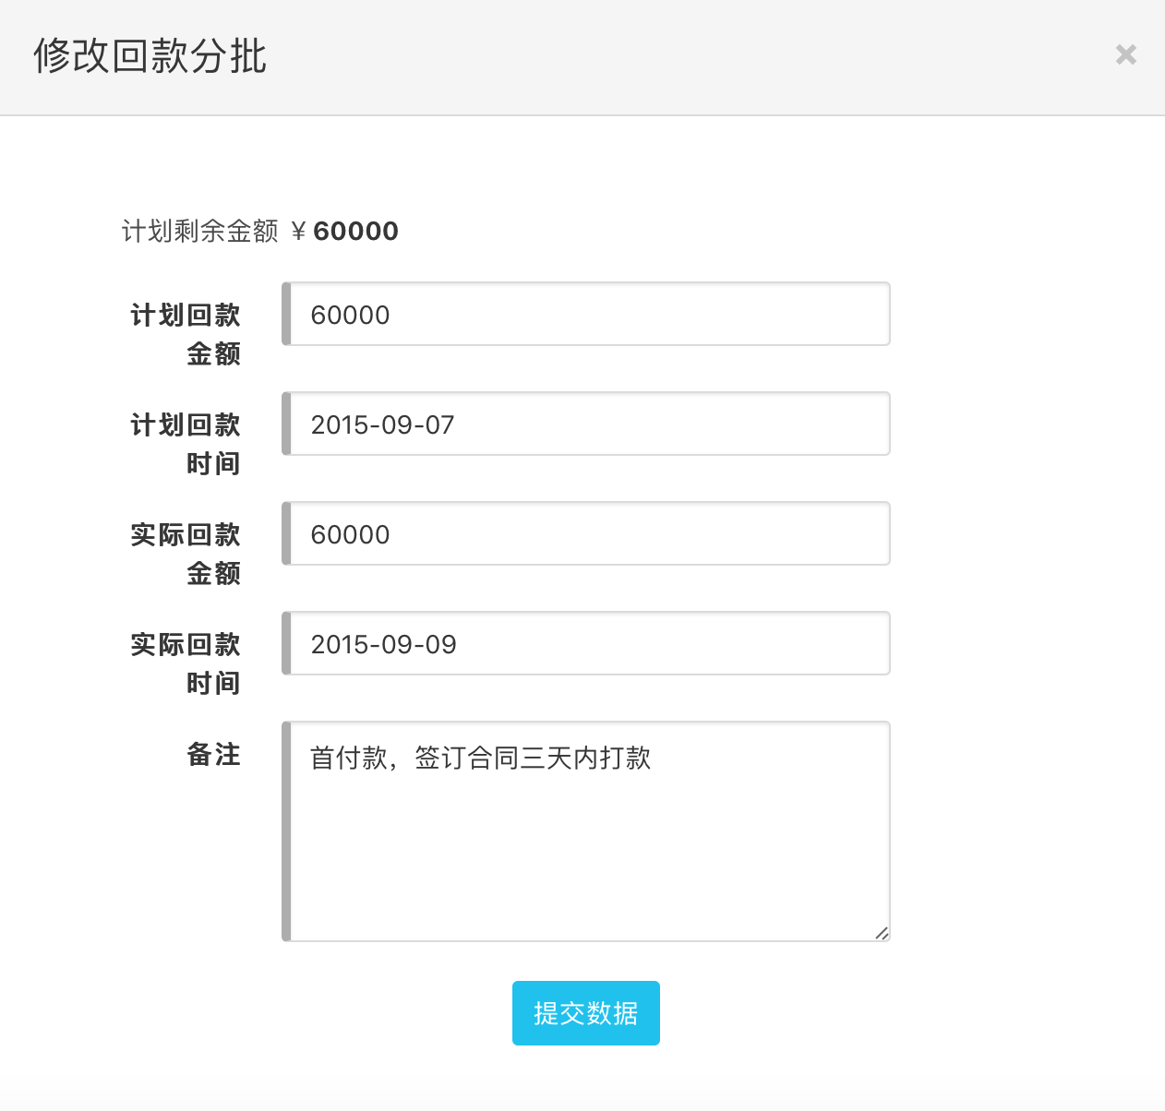
Task: Click gray left bar of 备注 textarea
Action: [x=286, y=831]
